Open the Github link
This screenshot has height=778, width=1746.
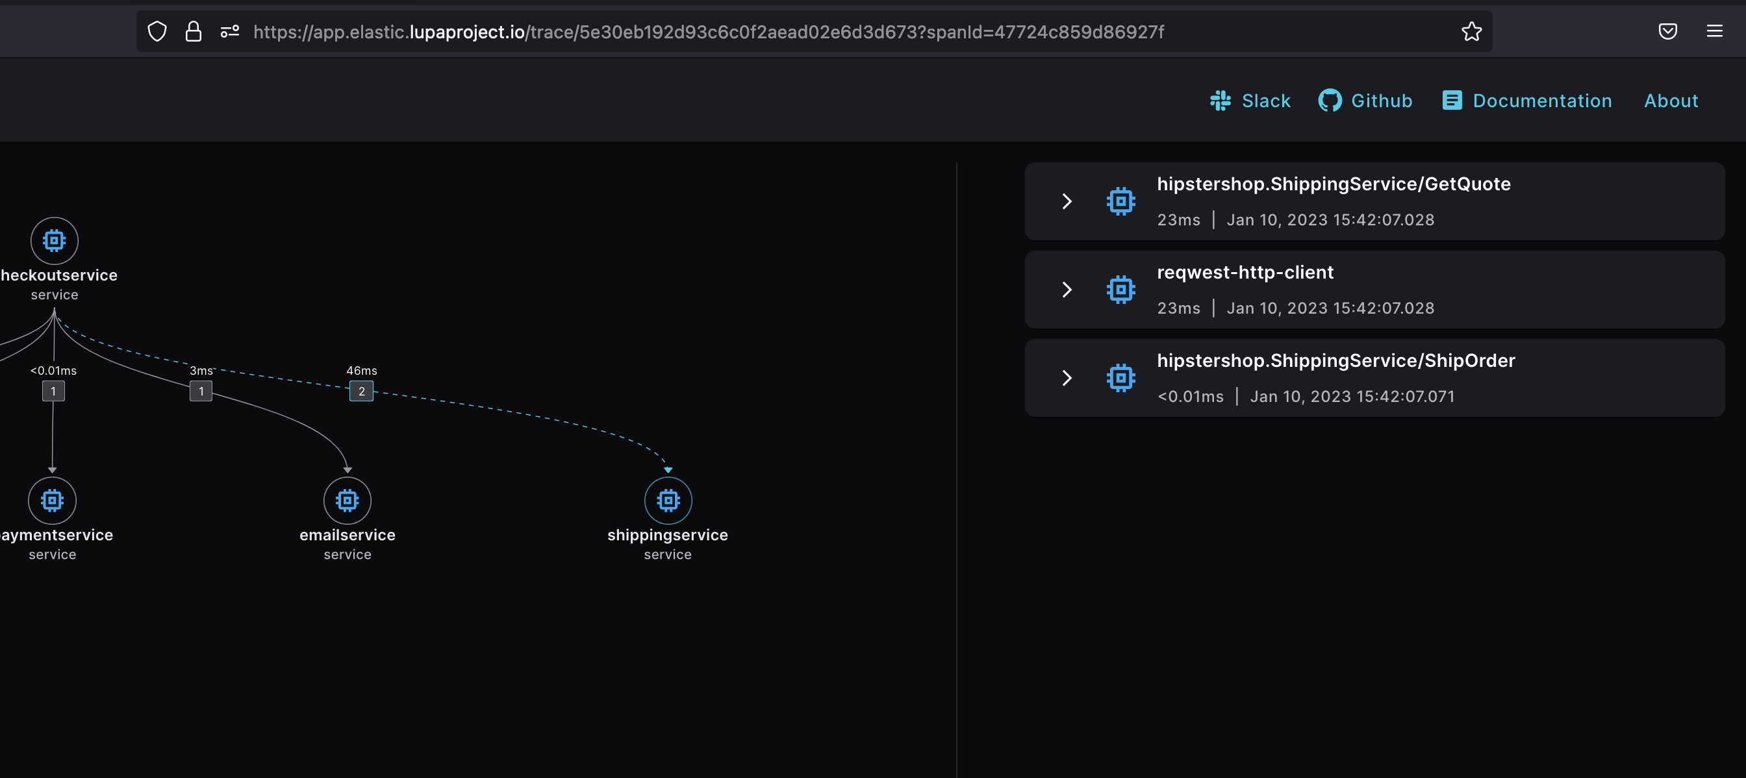[x=1365, y=101]
